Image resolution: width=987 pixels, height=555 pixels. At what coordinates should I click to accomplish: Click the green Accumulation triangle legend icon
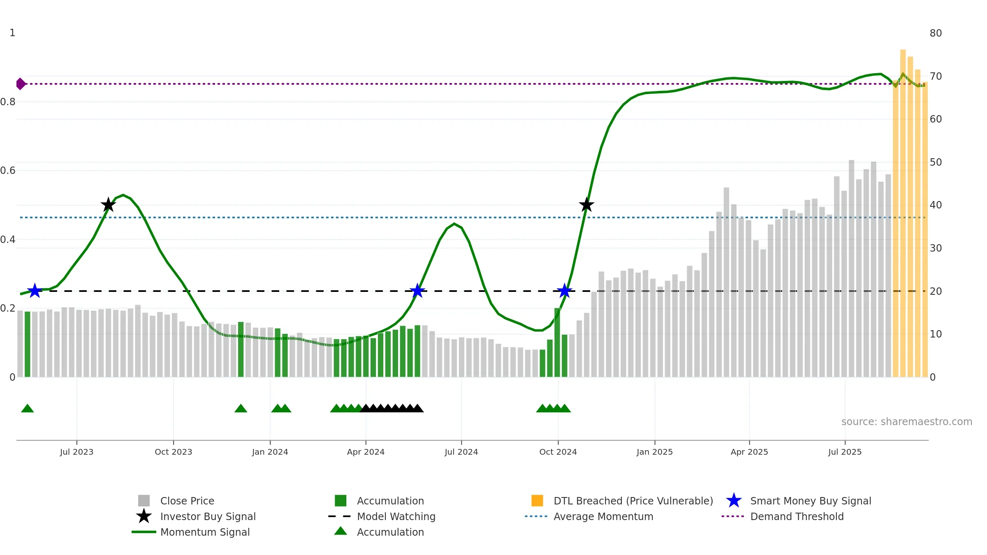[x=341, y=531]
